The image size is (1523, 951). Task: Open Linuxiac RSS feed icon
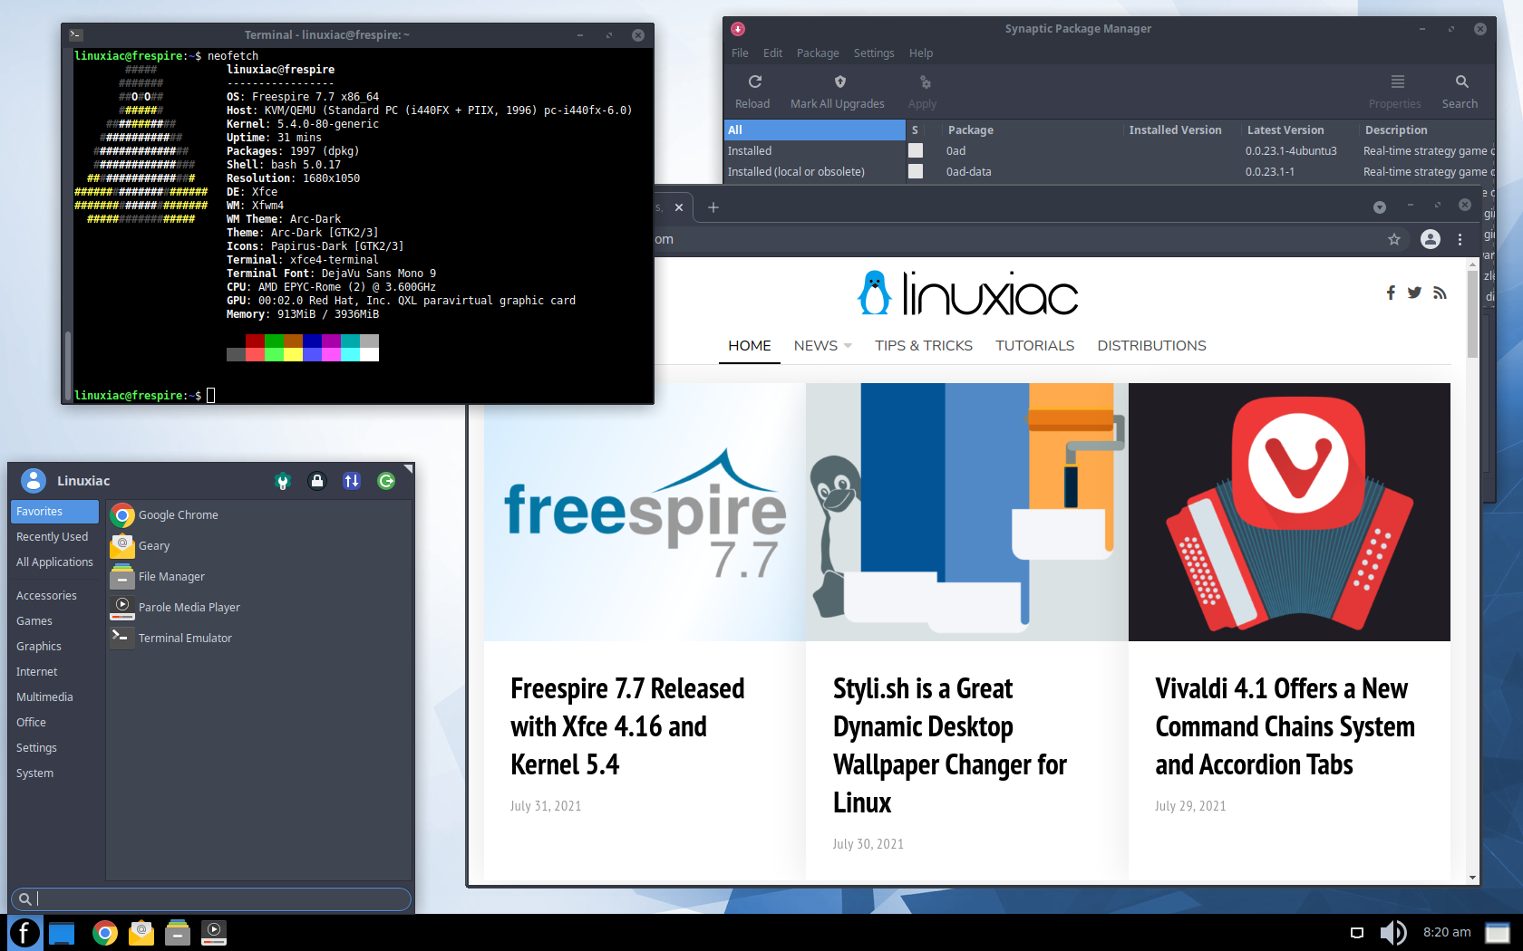pyautogui.click(x=1440, y=293)
